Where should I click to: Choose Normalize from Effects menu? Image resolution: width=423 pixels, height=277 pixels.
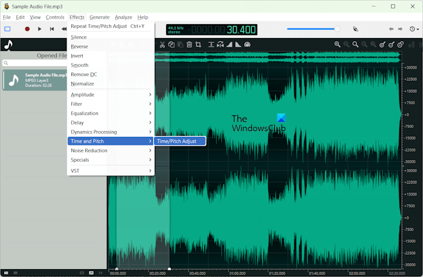[83, 84]
